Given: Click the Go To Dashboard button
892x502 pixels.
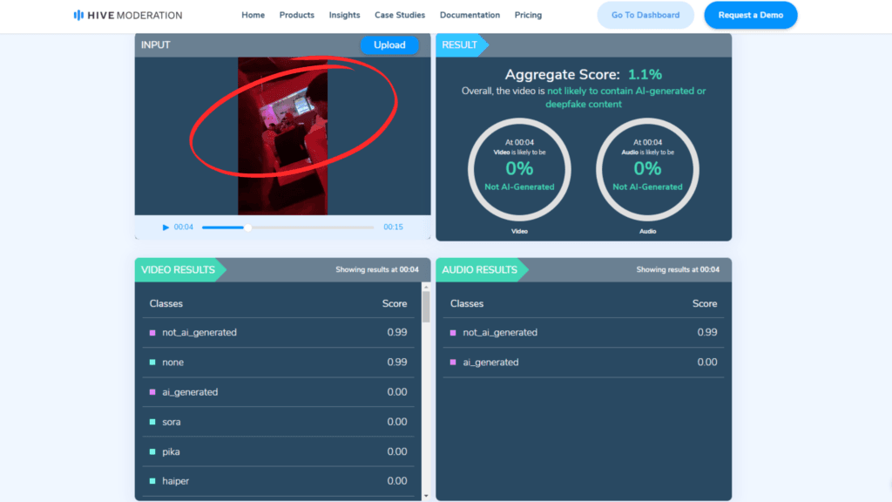Looking at the screenshot, I should [645, 15].
